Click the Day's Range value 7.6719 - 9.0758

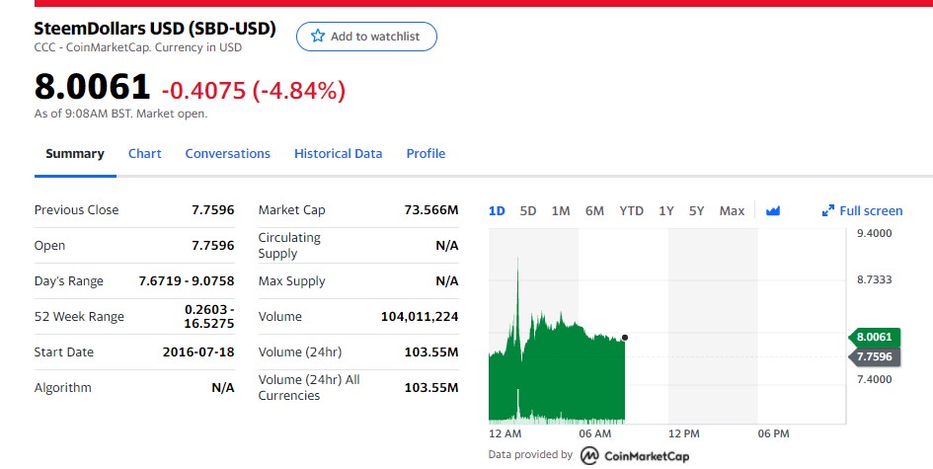click(x=187, y=281)
